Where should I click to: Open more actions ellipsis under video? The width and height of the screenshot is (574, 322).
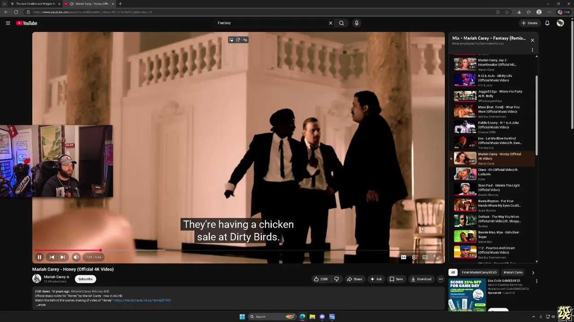point(440,279)
